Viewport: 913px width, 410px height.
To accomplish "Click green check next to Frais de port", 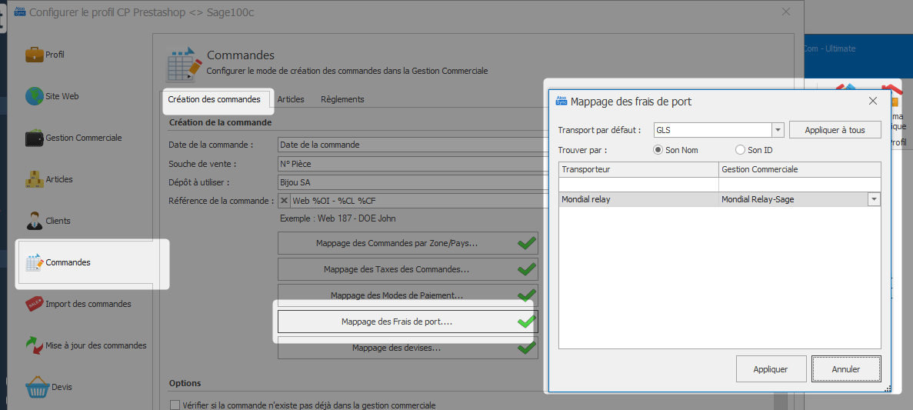I will 526,321.
